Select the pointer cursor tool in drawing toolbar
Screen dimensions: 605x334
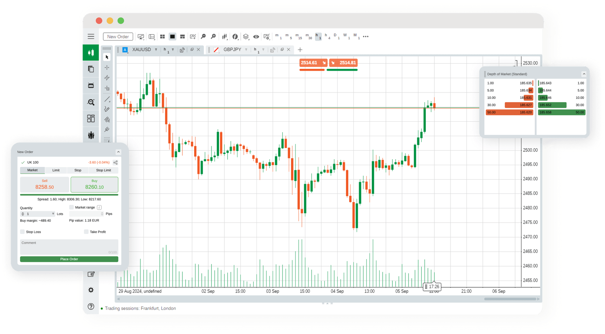point(107,57)
